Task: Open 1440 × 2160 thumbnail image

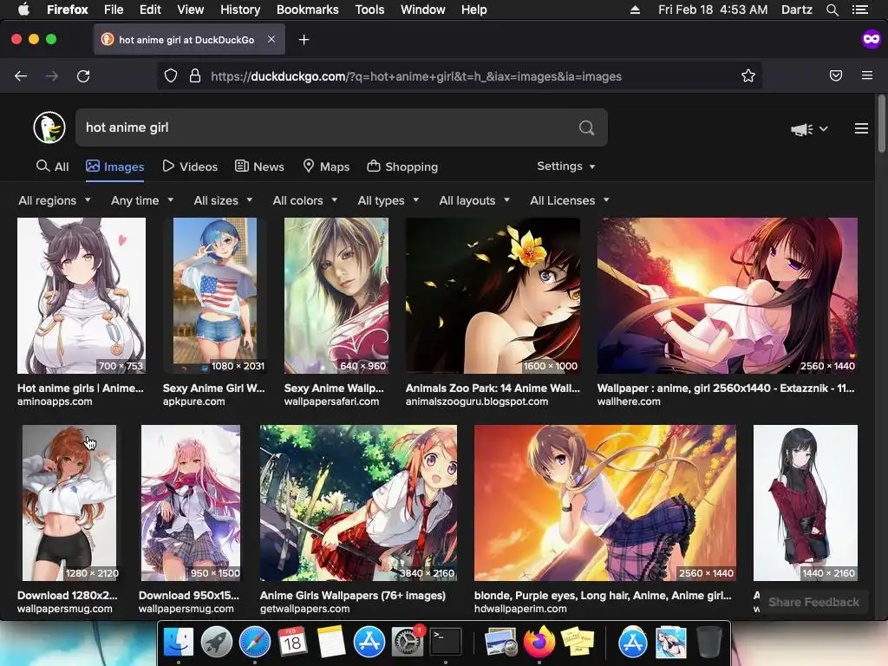Action: (x=806, y=503)
